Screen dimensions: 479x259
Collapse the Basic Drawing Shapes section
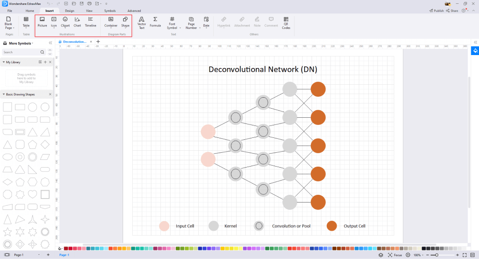(x=50, y=94)
